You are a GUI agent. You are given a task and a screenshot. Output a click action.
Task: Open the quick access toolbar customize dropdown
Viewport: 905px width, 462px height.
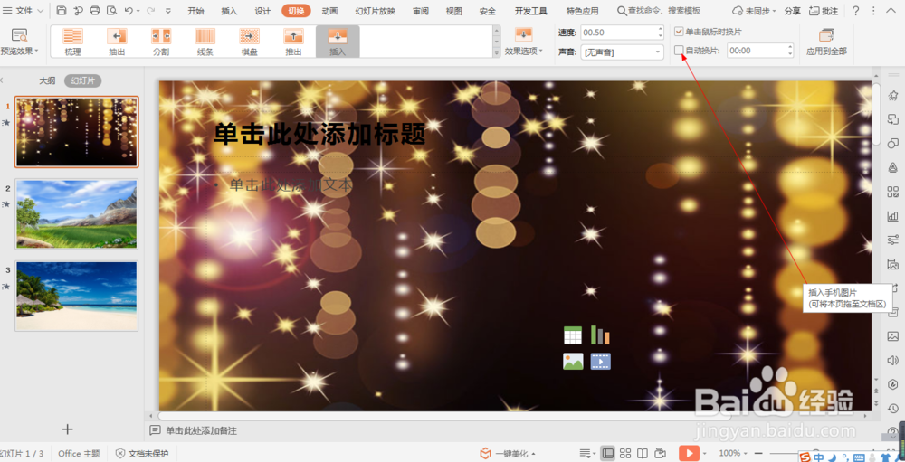pos(168,11)
